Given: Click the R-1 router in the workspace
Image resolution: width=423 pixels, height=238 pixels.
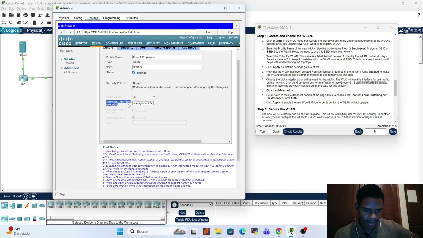Looking at the screenshot, I should point(23,79).
